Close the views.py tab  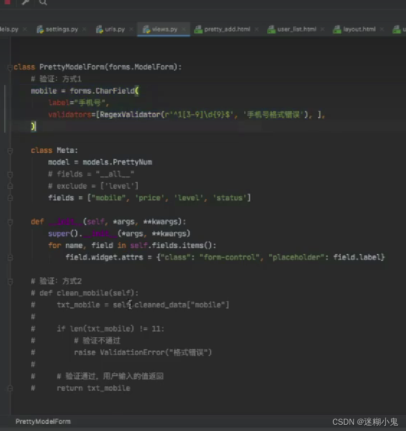[184, 29]
